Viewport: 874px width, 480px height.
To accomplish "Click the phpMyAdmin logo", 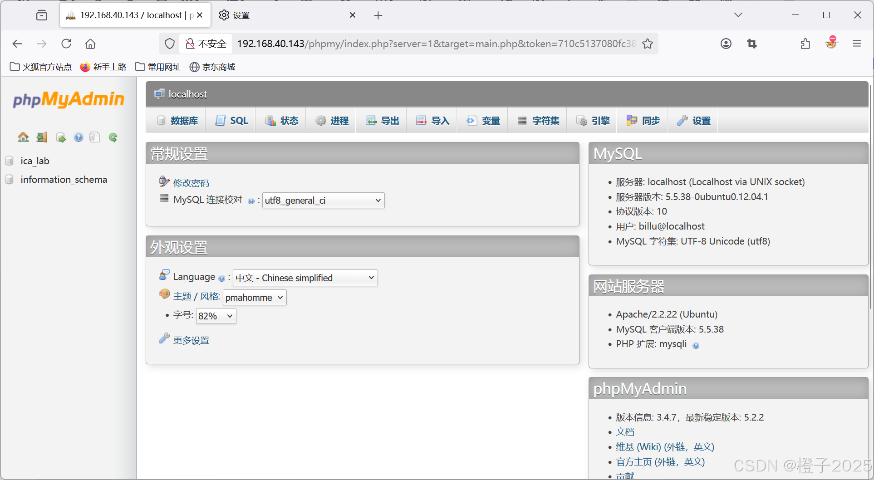I will point(69,99).
